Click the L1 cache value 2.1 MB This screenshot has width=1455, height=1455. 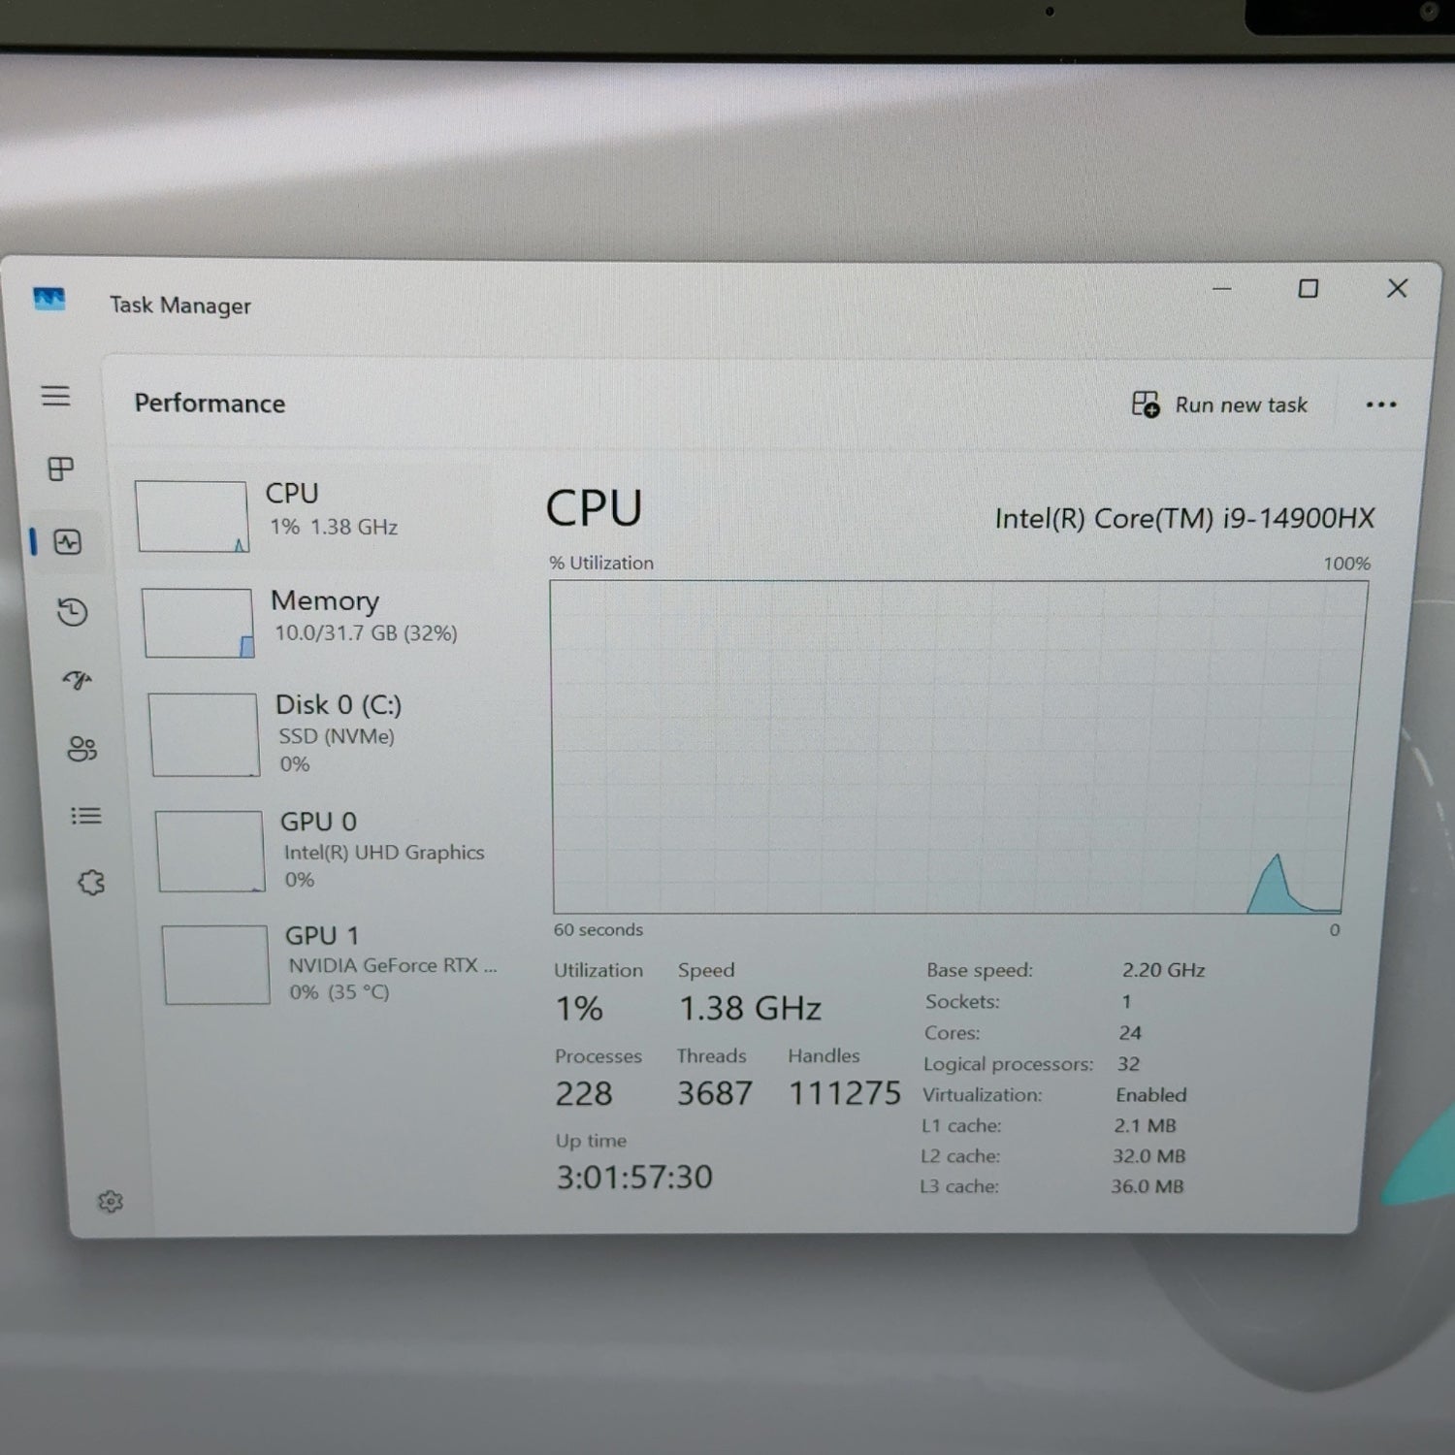click(1145, 1126)
